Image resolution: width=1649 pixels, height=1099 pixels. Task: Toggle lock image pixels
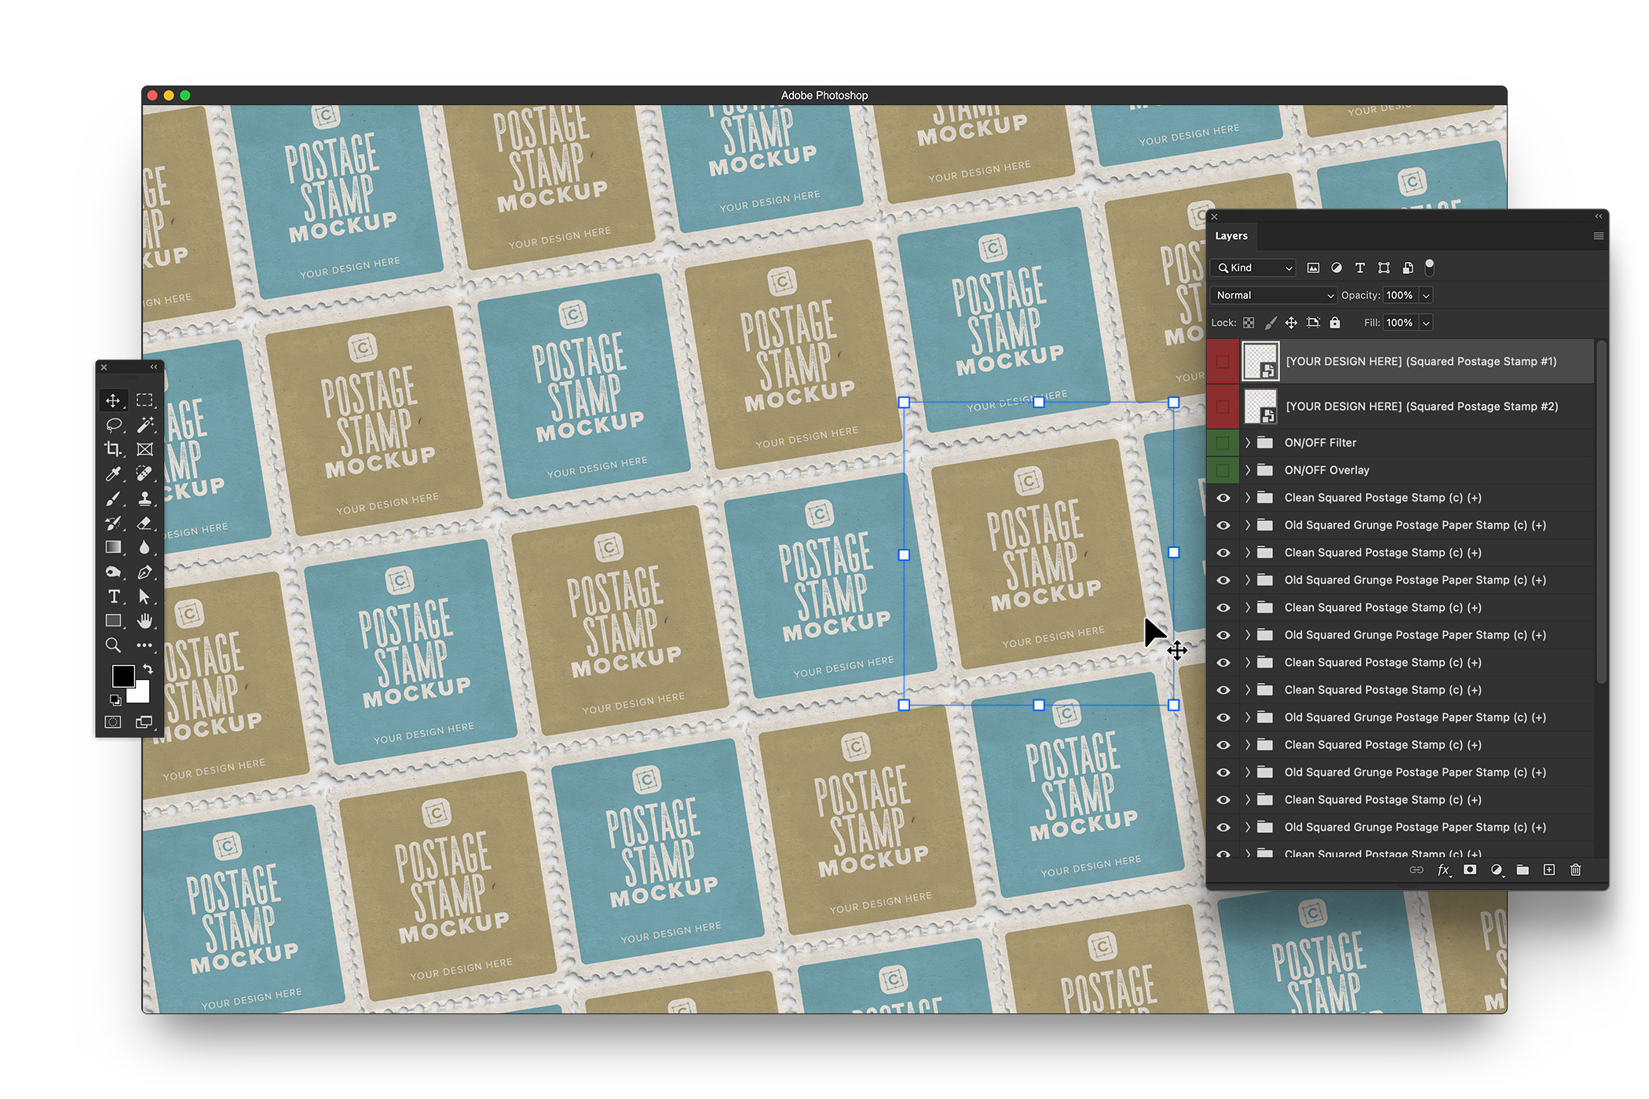1271,323
